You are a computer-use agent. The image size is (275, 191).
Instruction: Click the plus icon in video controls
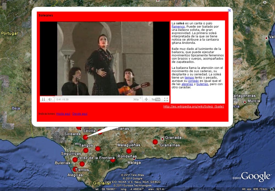point(146,99)
